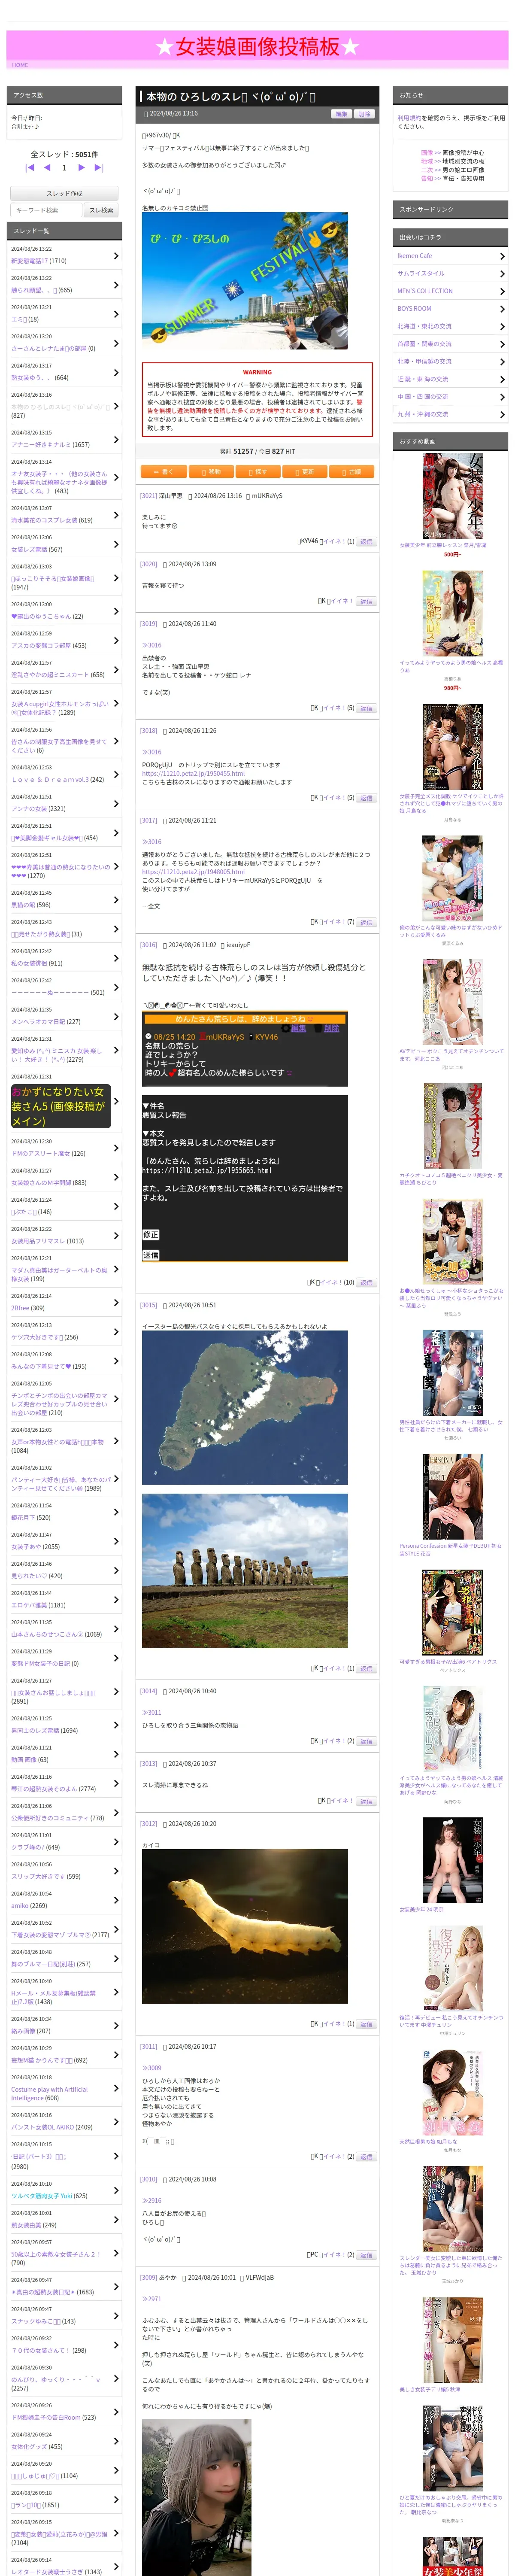515x2576 pixels.
Task: Follow the >>3016 quote link in post 3018
Action: (151, 752)
